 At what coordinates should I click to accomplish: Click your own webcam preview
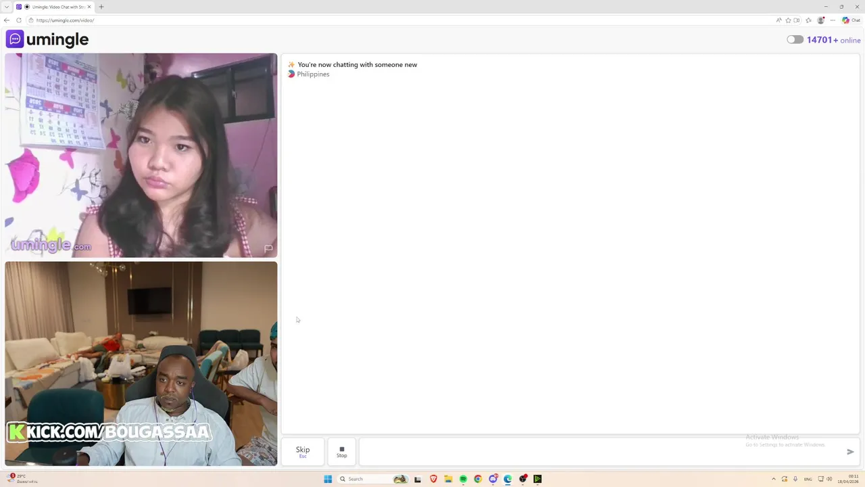pos(141,364)
